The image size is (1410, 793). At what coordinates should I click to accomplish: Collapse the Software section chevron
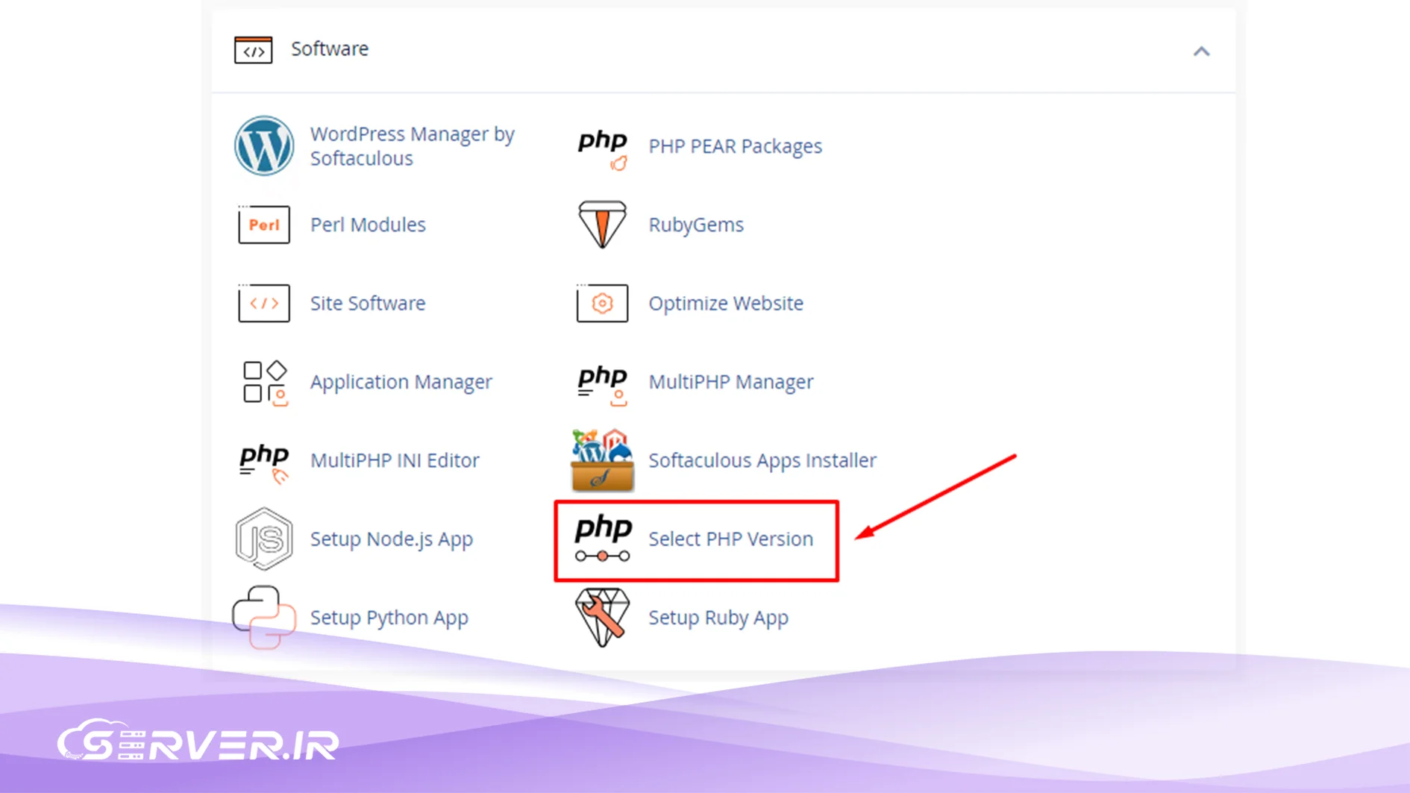(1201, 51)
